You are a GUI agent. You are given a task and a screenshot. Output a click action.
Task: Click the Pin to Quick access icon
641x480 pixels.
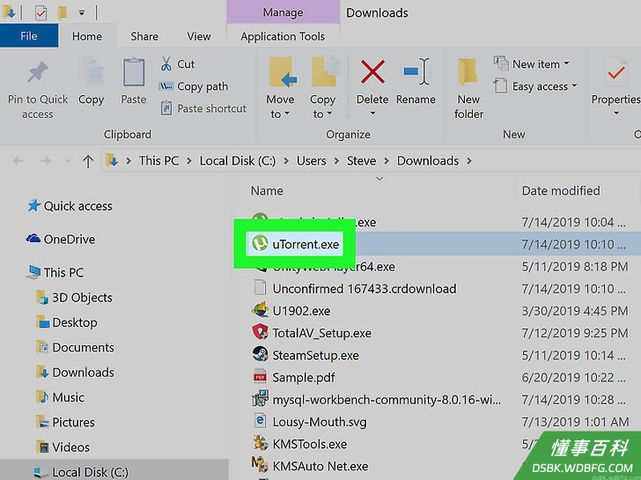[38, 73]
